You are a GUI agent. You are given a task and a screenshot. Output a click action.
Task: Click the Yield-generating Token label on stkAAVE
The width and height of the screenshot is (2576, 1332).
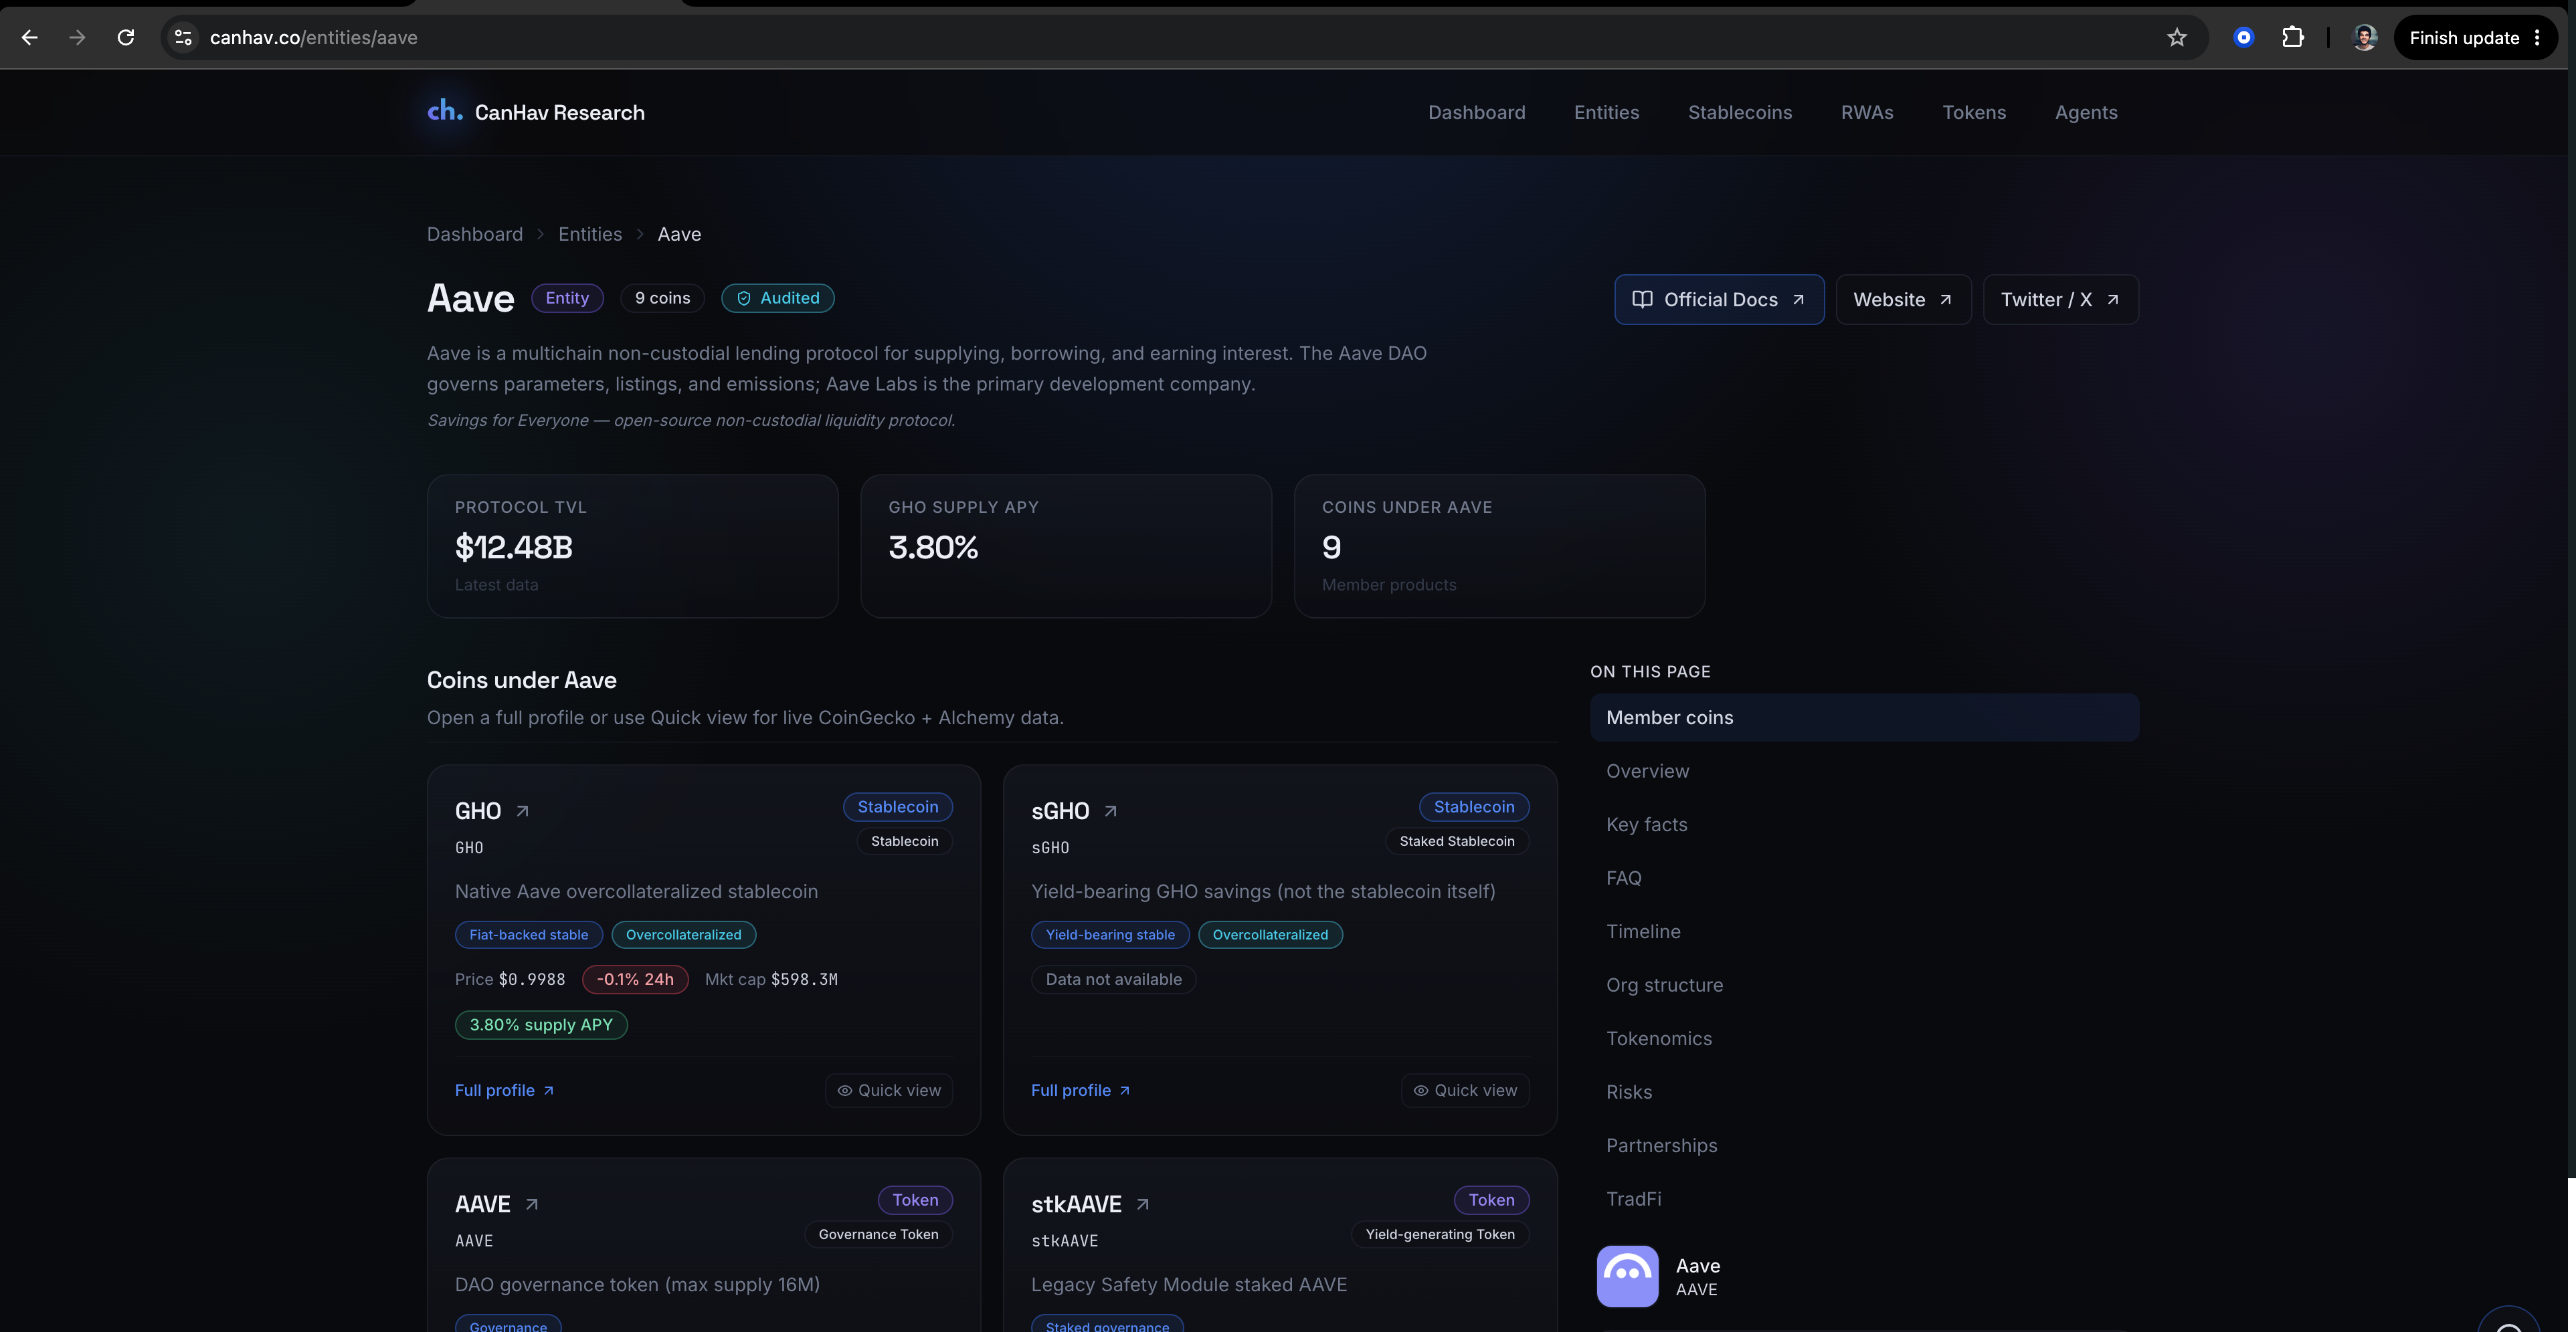click(x=1440, y=1234)
